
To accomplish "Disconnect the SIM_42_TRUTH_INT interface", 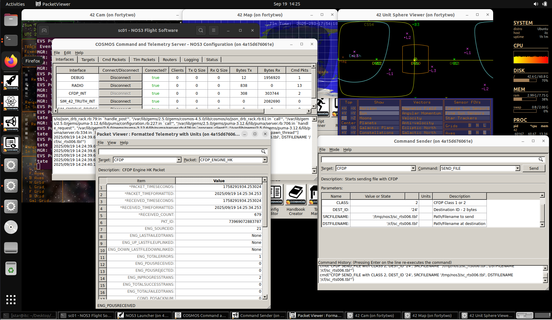I will (x=120, y=101).
